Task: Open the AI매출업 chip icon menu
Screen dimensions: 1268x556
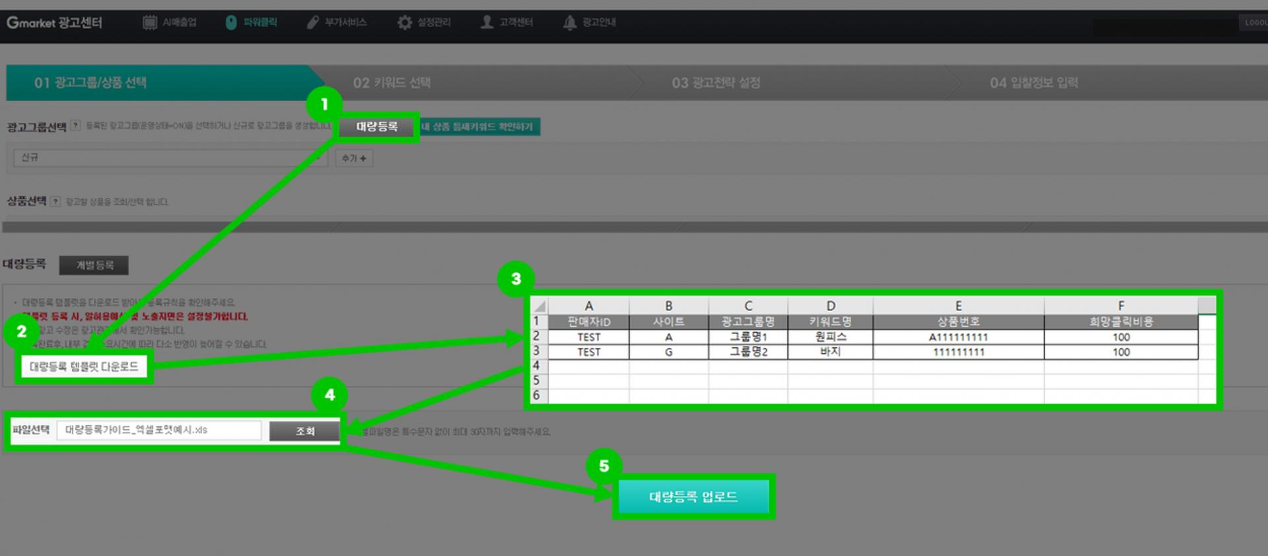Action: (x=150, y=22)
